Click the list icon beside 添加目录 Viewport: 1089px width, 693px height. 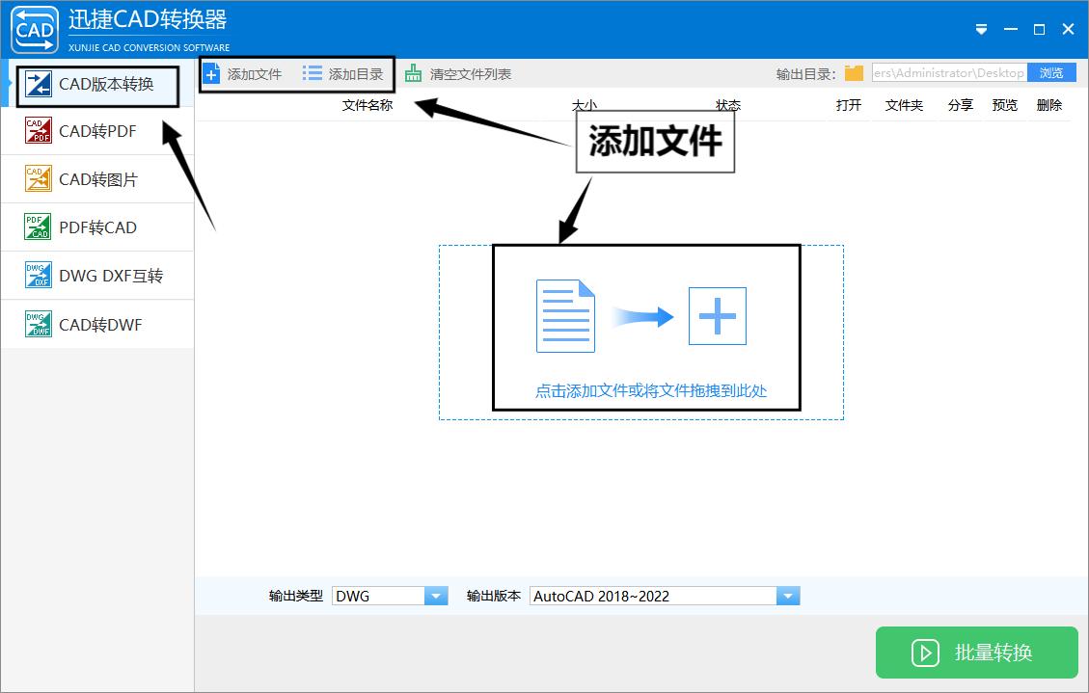coord(312,73)
